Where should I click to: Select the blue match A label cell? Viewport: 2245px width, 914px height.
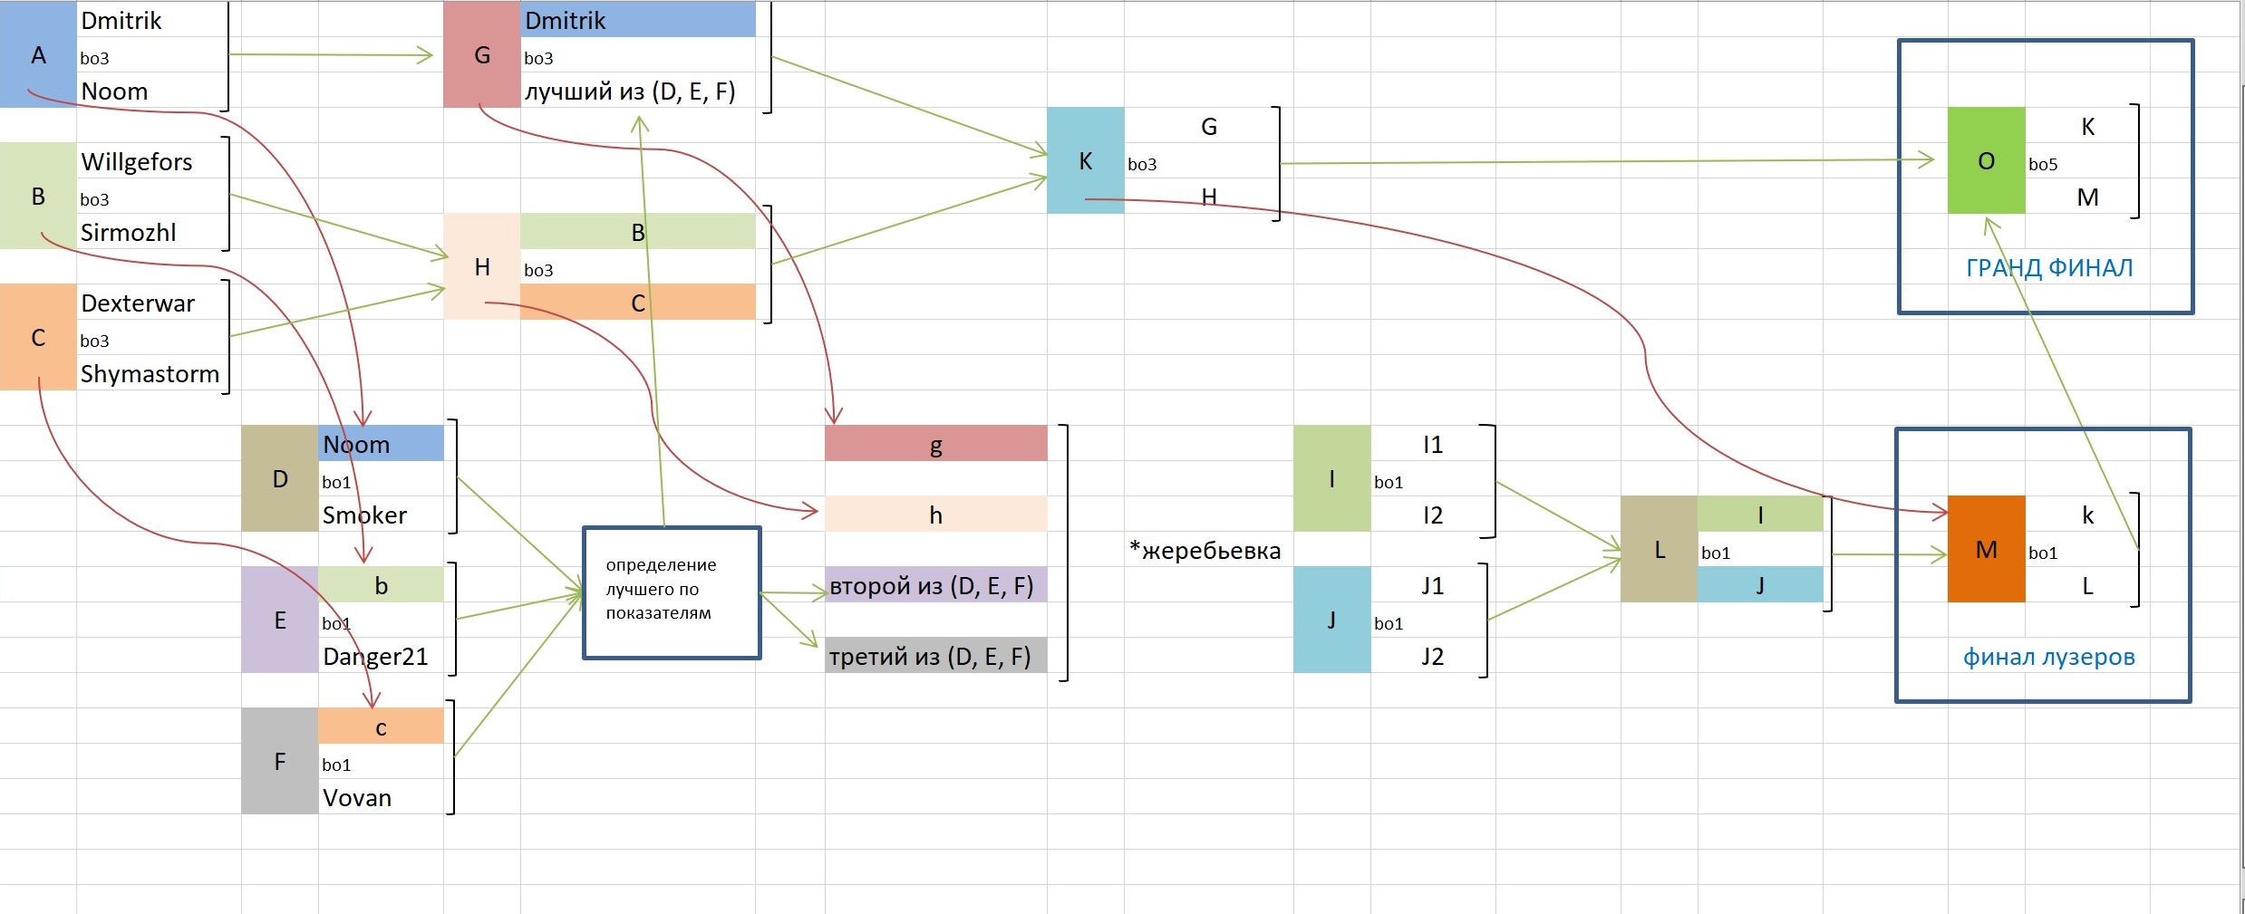click(x=38, y=54)
